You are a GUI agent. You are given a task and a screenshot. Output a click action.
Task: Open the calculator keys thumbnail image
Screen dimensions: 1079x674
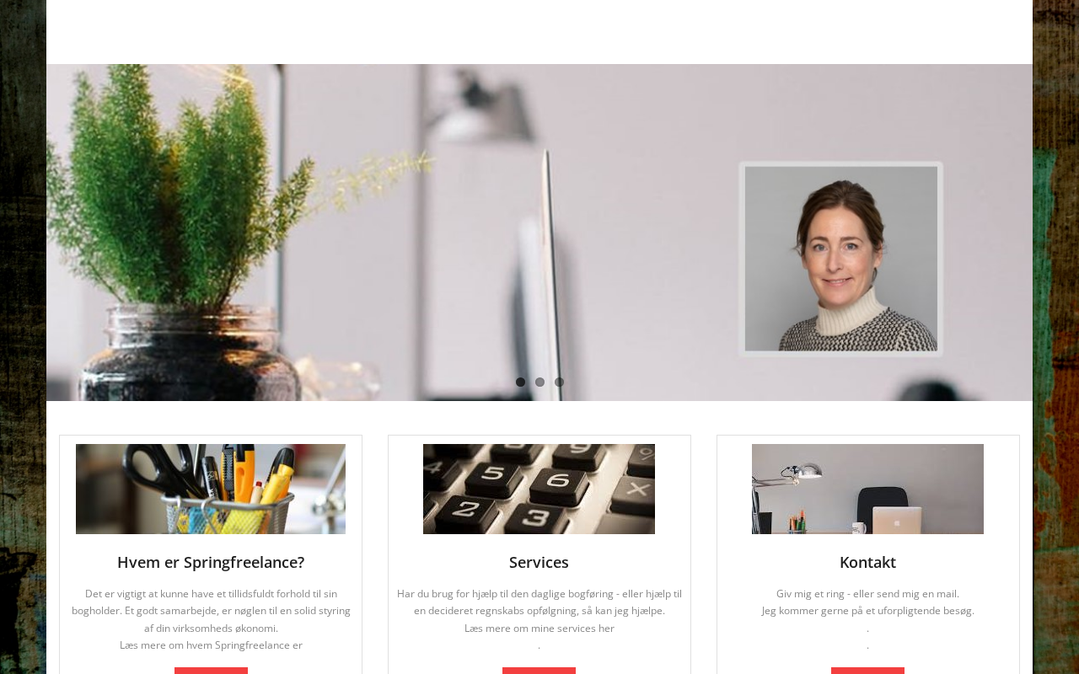click(539, 489)
